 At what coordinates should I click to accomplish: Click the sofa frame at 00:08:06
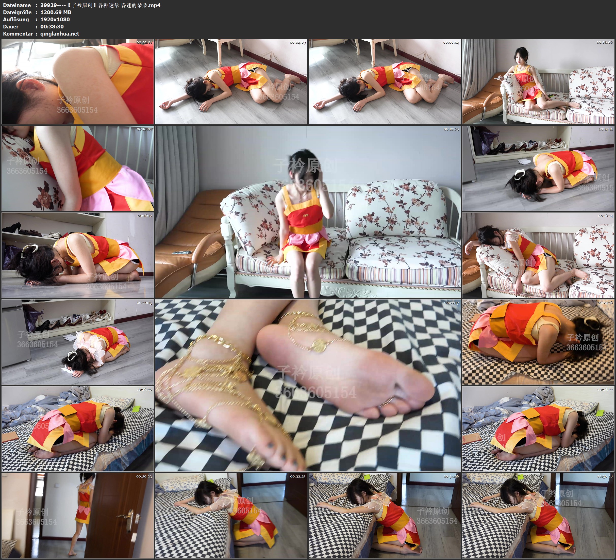538,81
